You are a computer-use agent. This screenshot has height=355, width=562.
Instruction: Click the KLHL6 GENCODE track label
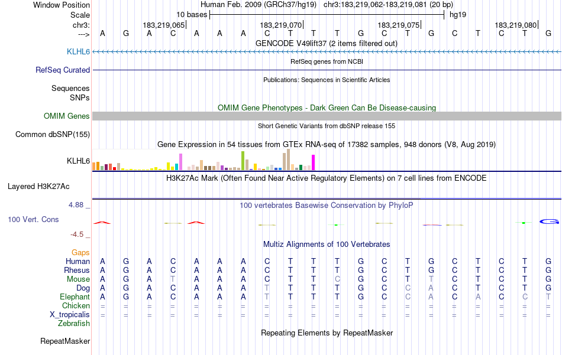(x=78, y=52)
